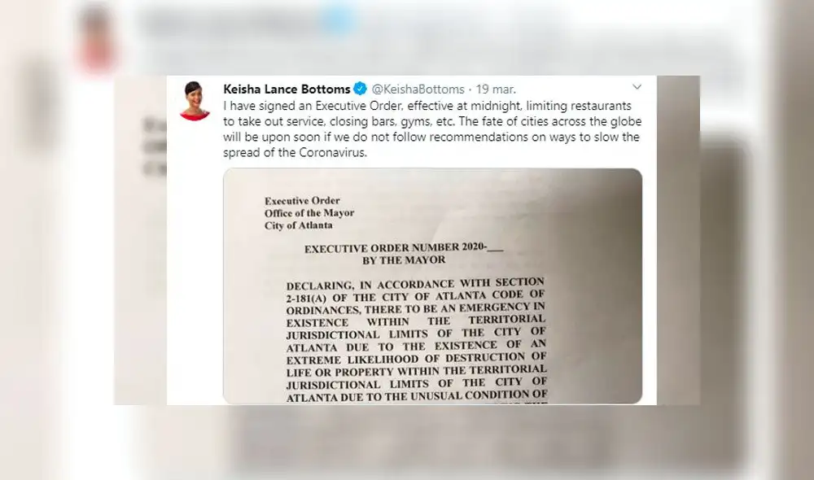
Task: Open the tweet options chevron menu
Action: click(637, 87)
